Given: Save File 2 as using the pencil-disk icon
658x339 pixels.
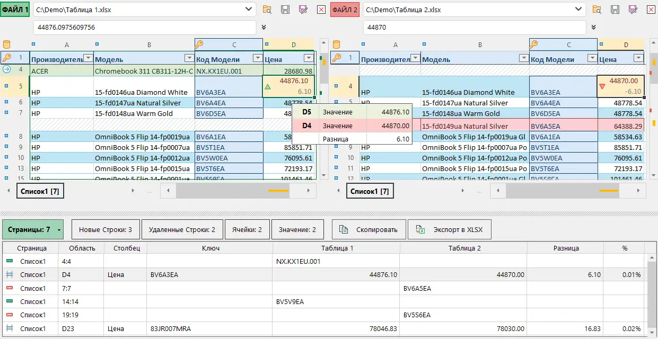Looking at the screenshot, I should (x=633, y=10).
